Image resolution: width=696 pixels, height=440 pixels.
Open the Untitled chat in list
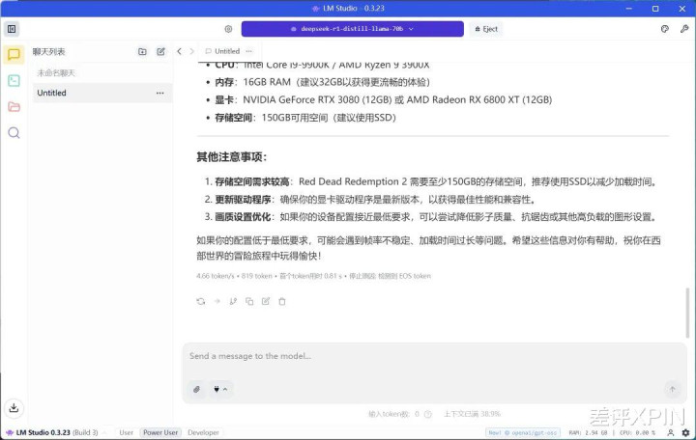point(102,93)
